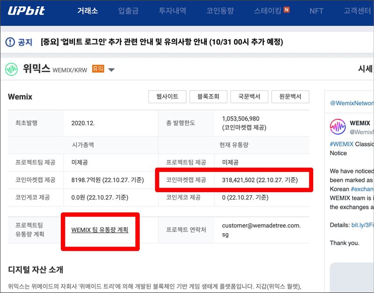Click the 최초발행 row label
The width and height of the screenshot is (374, 293).
click(x=27, y=123)
